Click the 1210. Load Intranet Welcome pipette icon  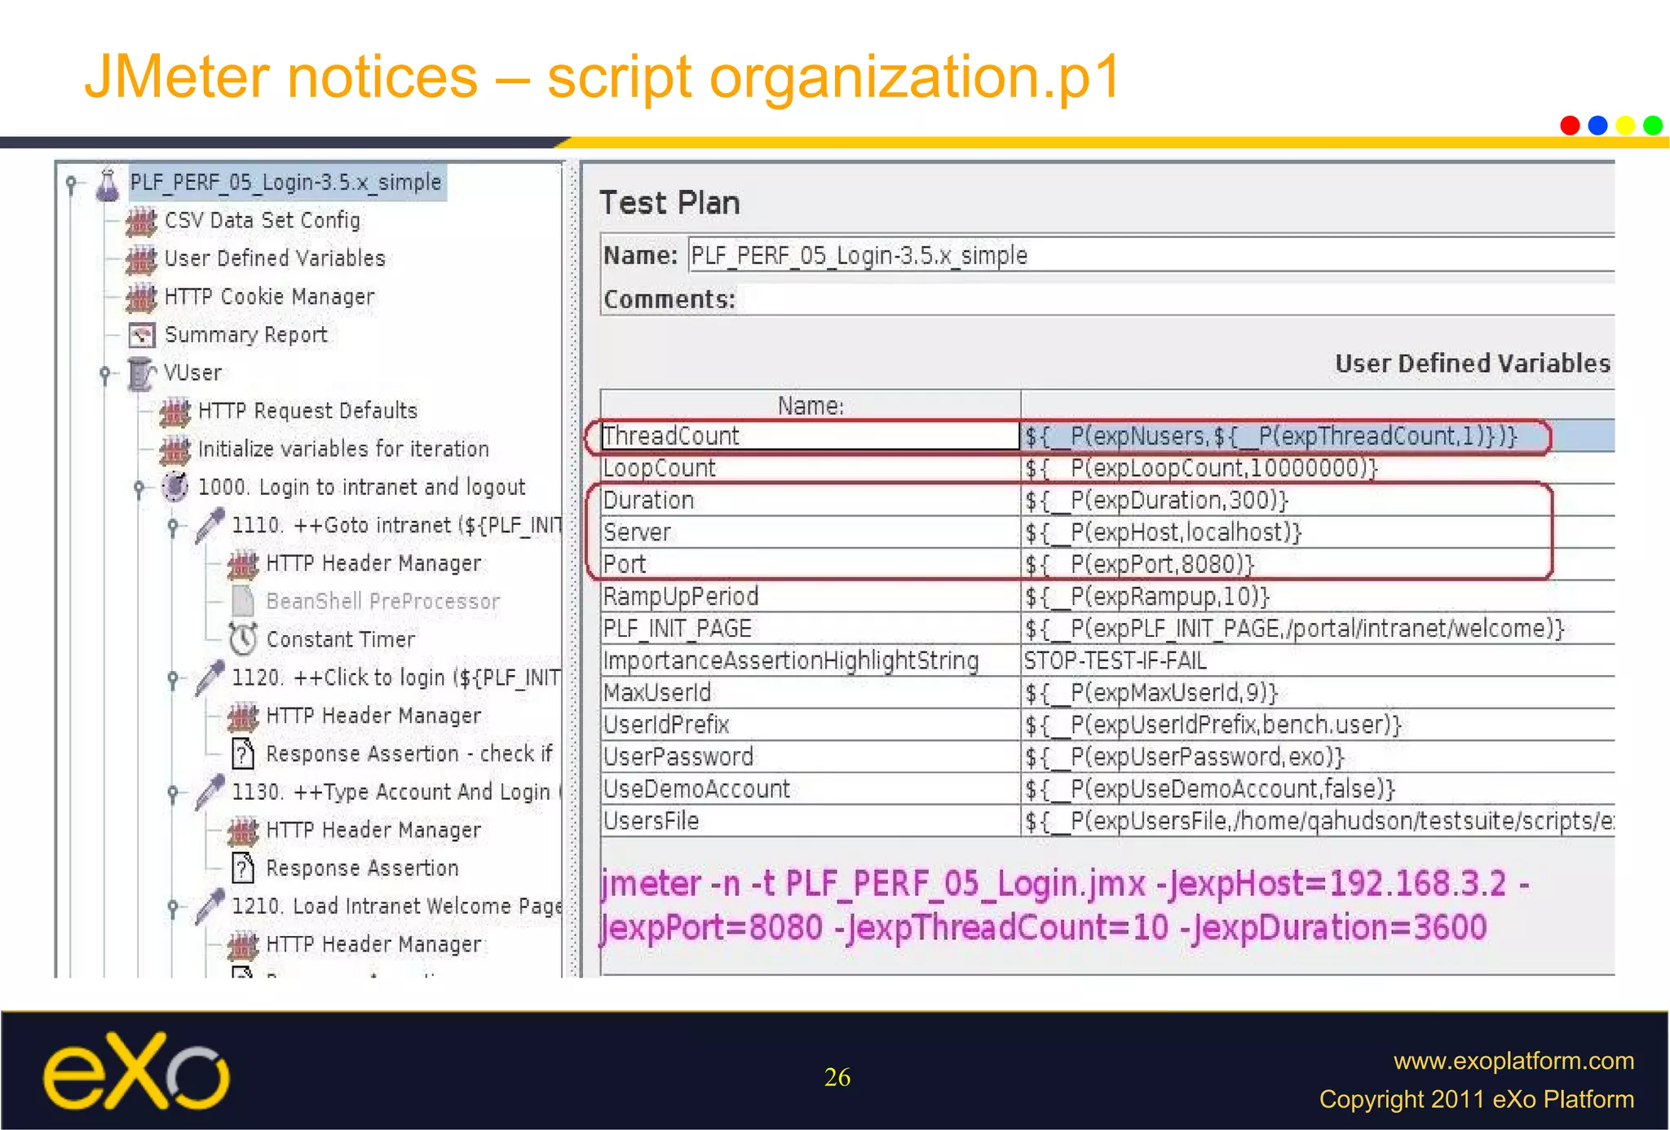tap(210, 907)
